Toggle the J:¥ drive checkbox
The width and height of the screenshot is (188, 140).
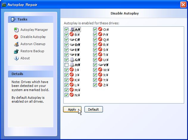tap(66, 75)
